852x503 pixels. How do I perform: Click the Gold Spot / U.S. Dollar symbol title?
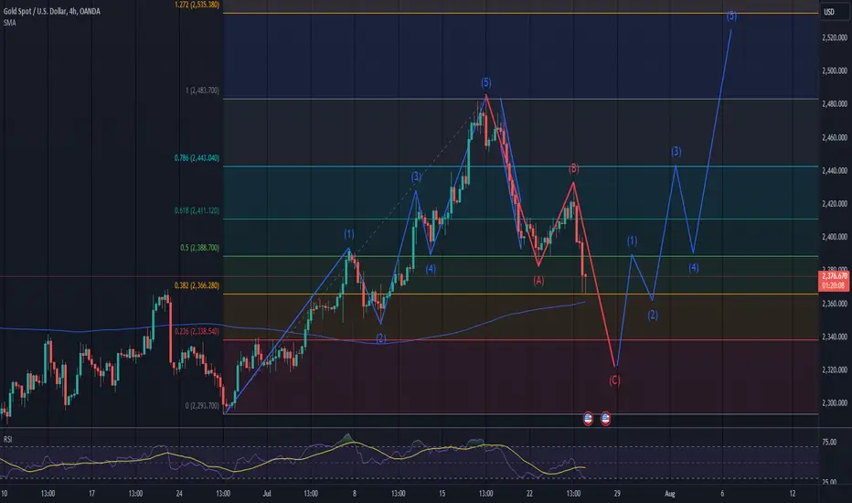point(51,11)
